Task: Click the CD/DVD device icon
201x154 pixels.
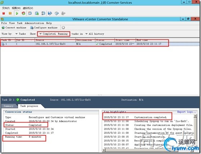Action: click(x=57, y=13)
